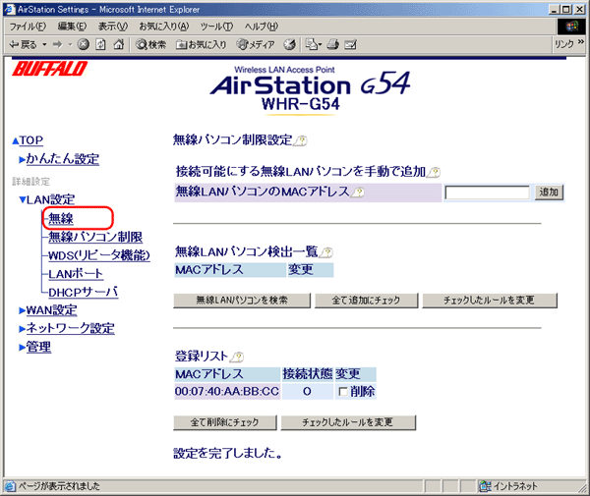Click the browser Refresh toolbar icon
The image size is (590, 496).
(101, 44)
